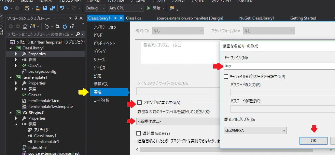Select the ビルド イベント properties page
The height and width of the screenshot is (155, 335).
(x=104, y=43)
